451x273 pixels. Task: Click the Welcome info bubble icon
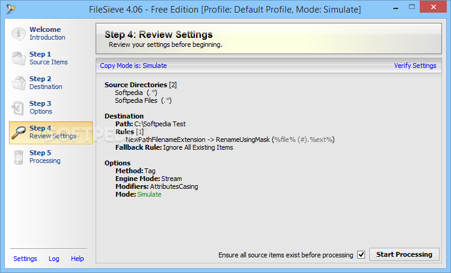(x=19, y=34)
